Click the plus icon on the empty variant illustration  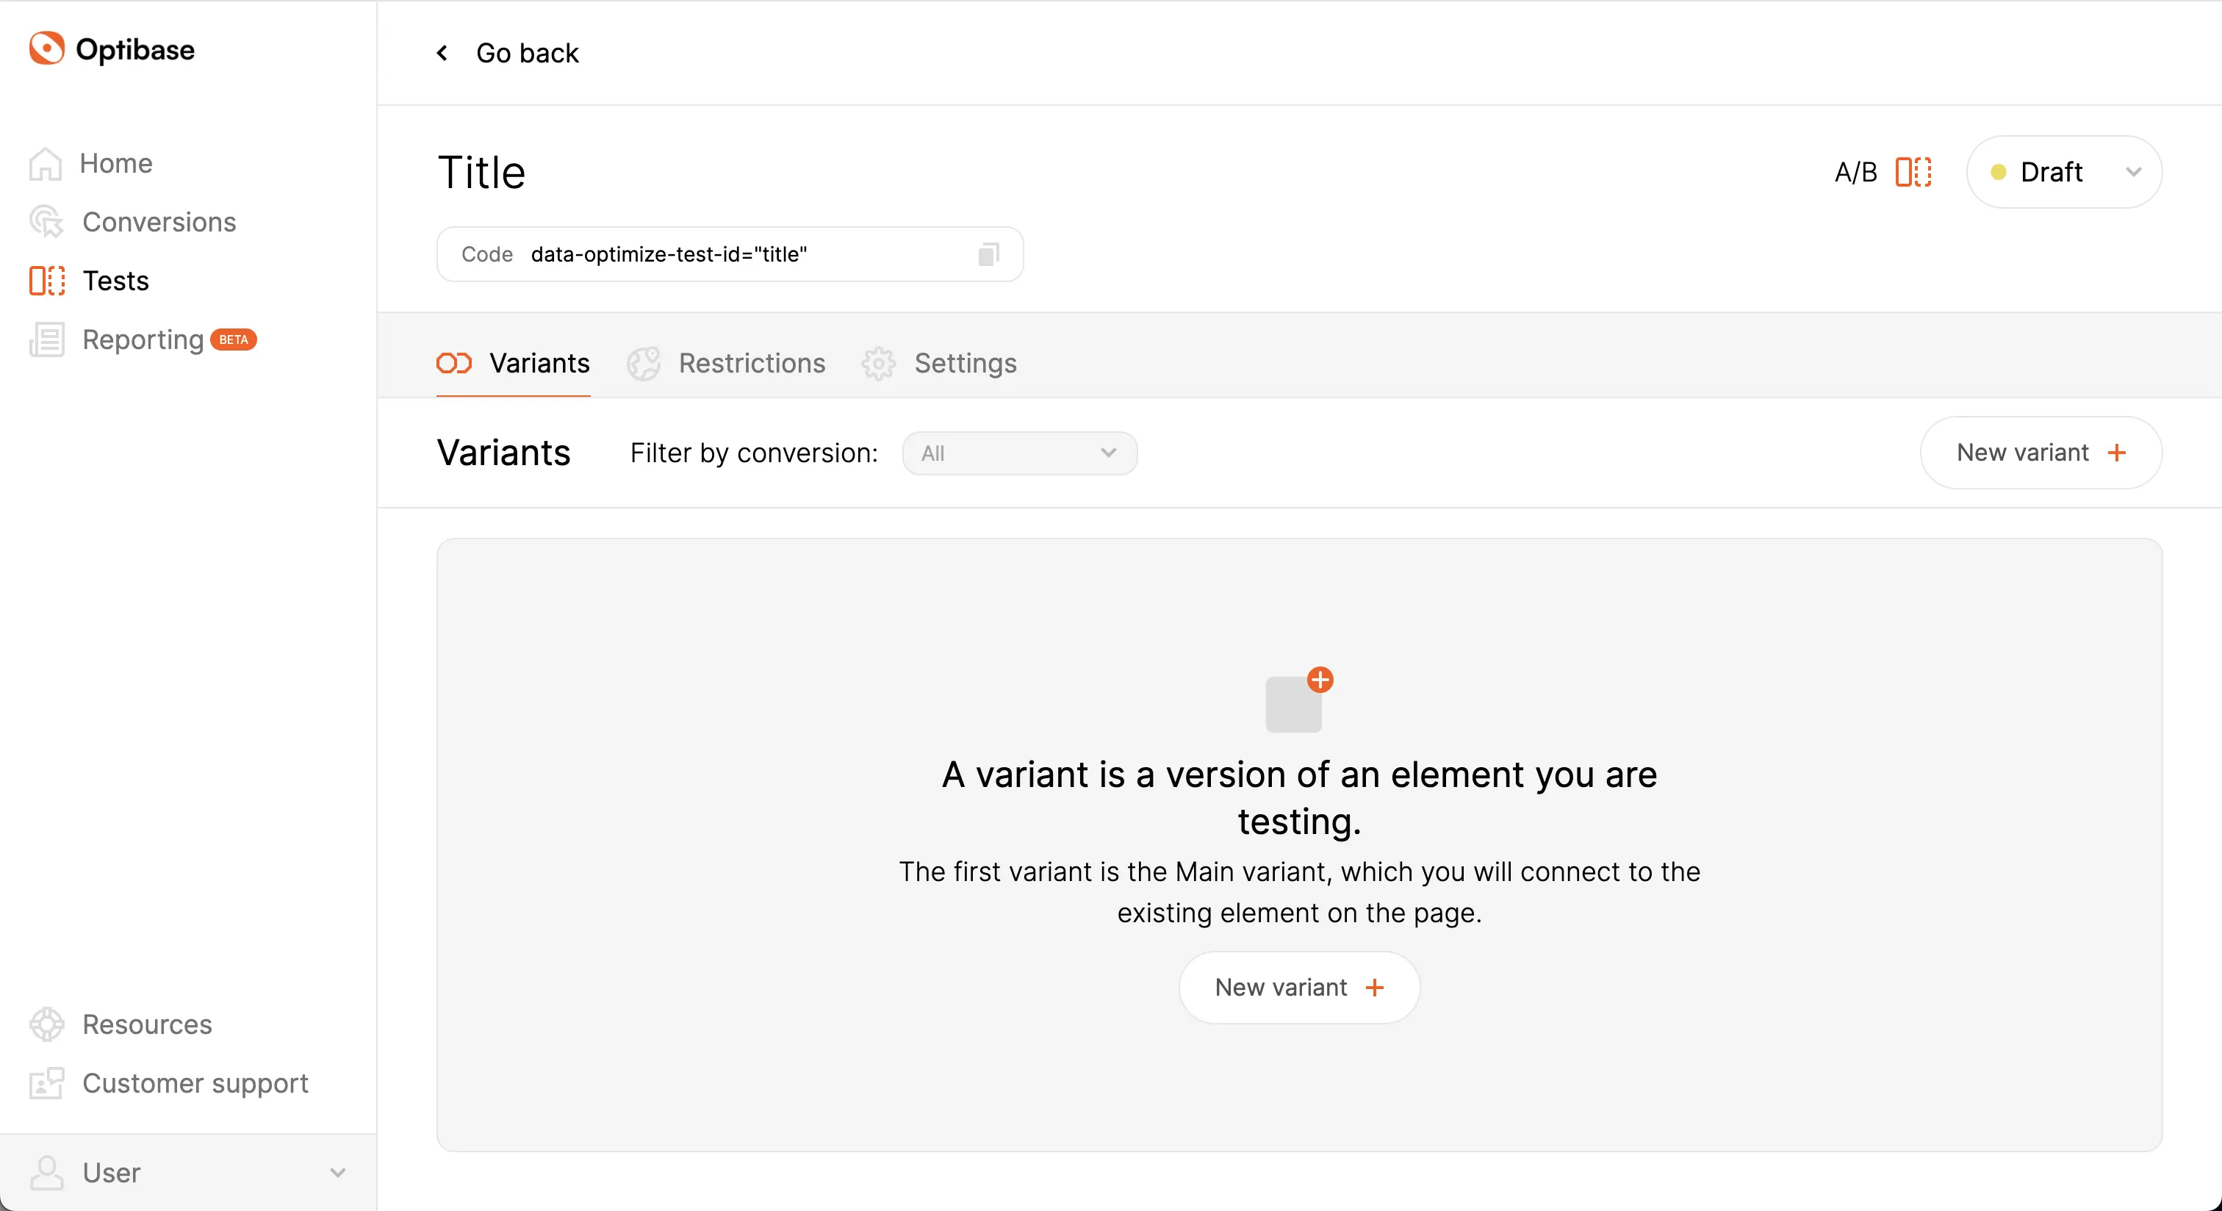(x=1320, y=680)
